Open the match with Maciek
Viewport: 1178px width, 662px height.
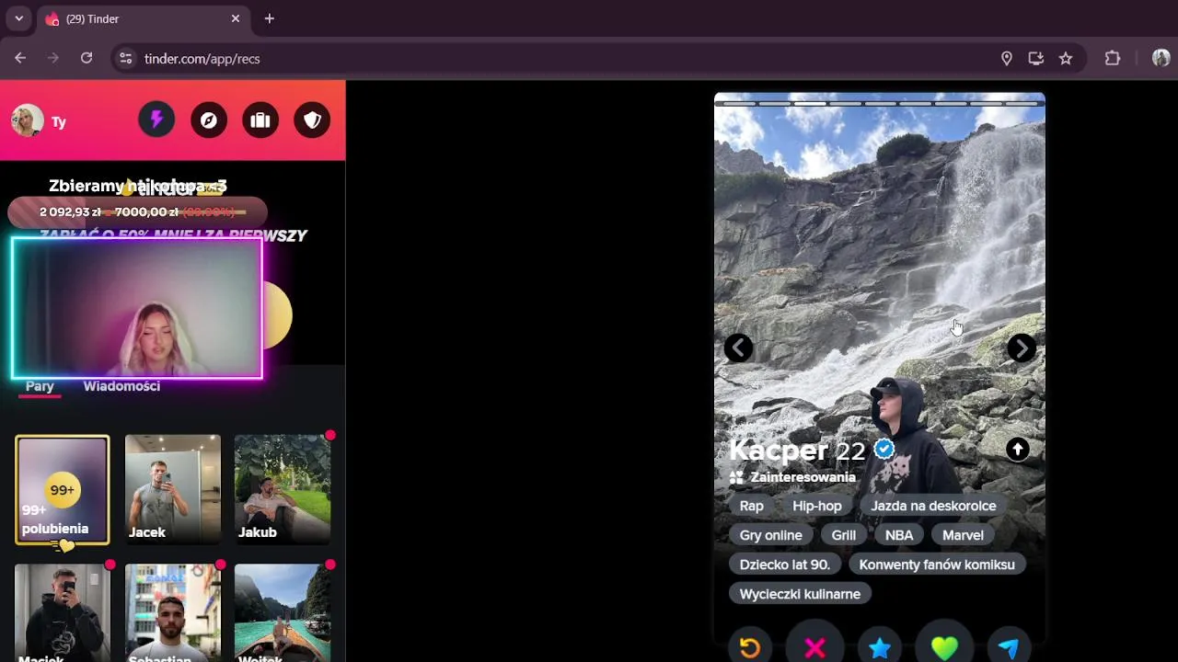pyautogui.click(x=62, y=613)
